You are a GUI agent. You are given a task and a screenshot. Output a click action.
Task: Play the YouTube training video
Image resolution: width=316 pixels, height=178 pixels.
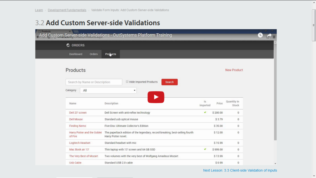click(156, 97)
